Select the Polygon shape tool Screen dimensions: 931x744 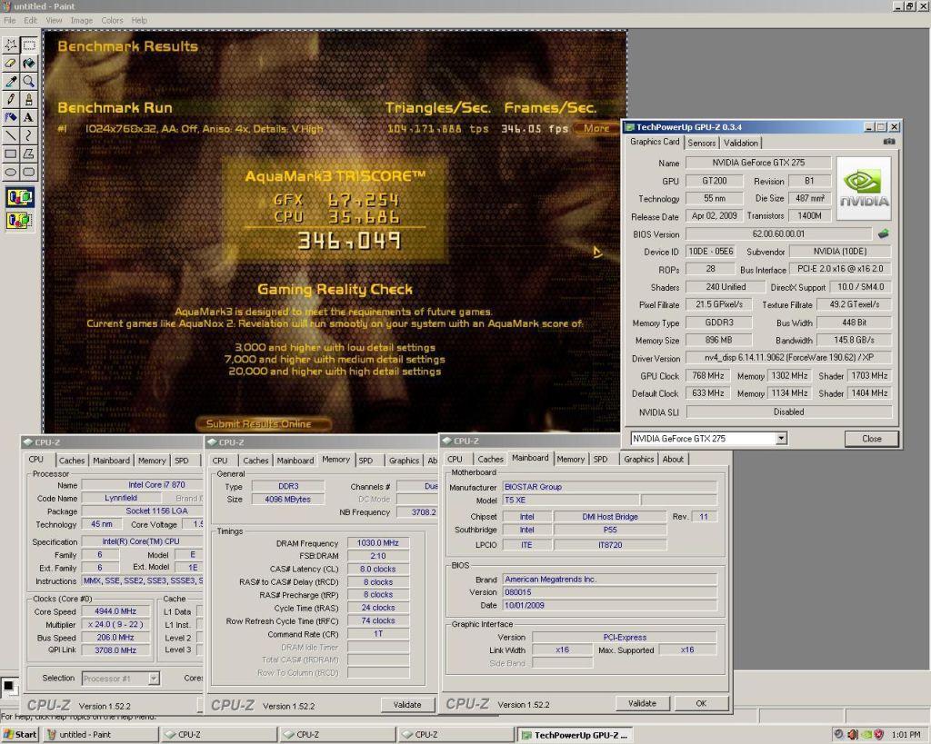(x=28, y=154)
